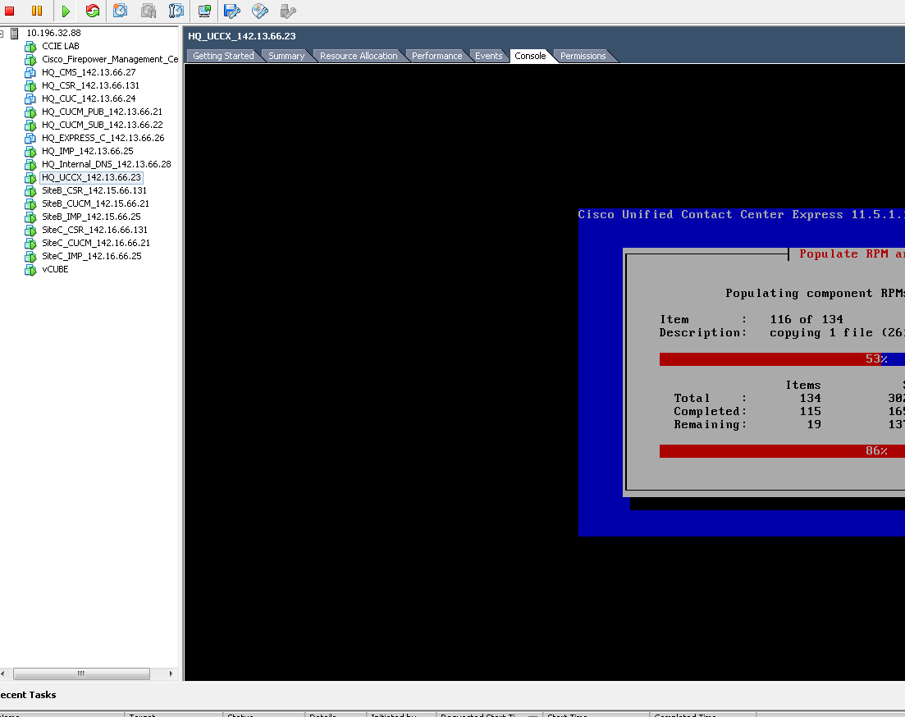Image resolution: width=905 pixels, height=717 pixels.
Task: Click the host server icon for 10.196.32.88
Action: 15,33
